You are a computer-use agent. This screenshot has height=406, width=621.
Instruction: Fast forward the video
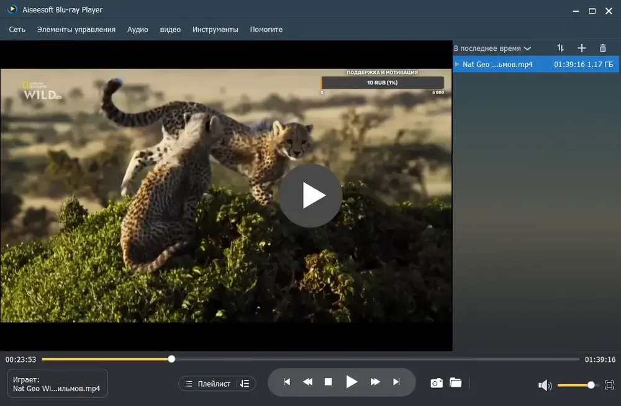pyautogui.click(x=375, y=382)
